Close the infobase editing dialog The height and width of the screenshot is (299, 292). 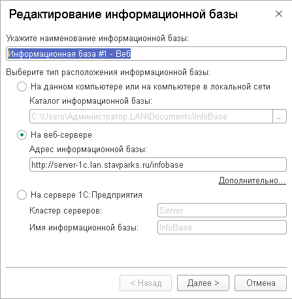pos(279,14)
